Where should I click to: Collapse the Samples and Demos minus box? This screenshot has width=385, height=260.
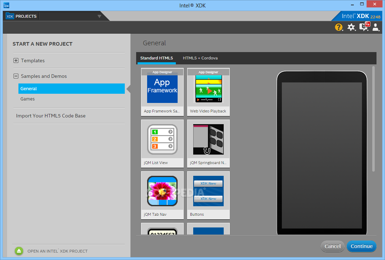pyautogui.click(x=16, y=76)
